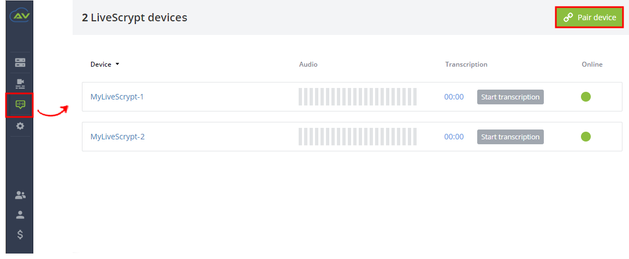The image size is (629, 259).
Task: Open the camera recorder sidebar icon
Action: coord(20,84)
